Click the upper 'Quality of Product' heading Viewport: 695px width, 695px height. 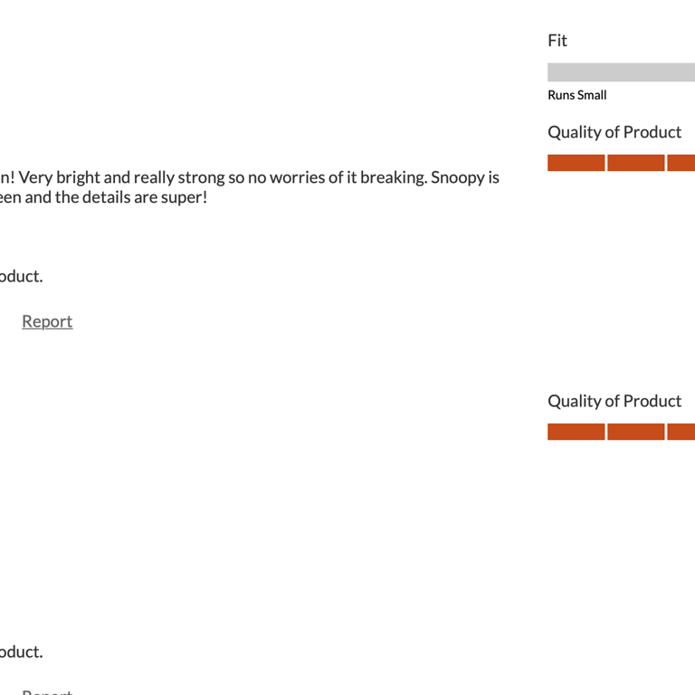(614, 132)
